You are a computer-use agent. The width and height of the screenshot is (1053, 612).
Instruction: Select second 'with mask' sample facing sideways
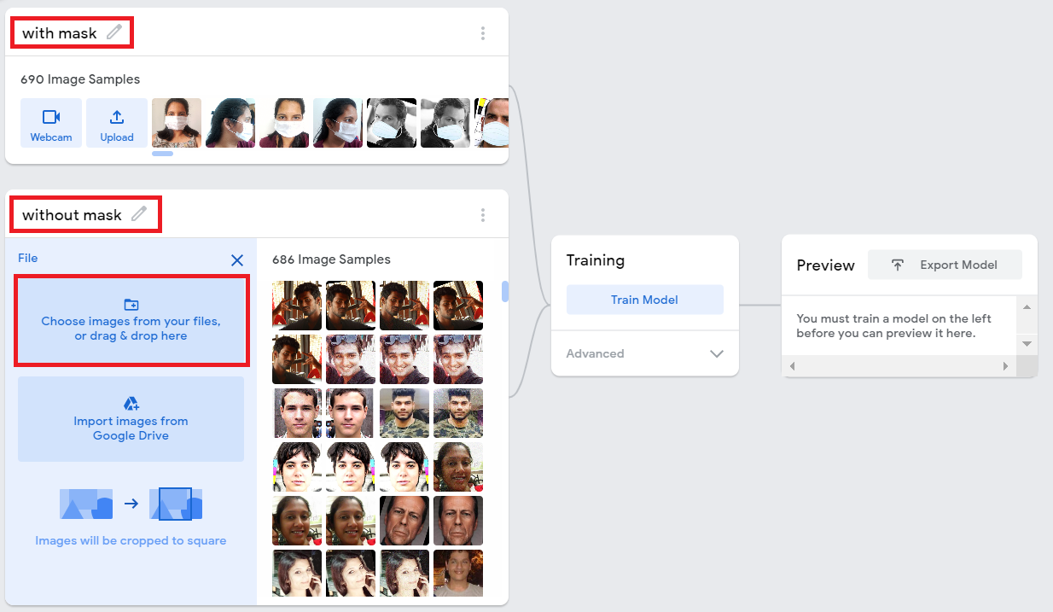point(230,123)
